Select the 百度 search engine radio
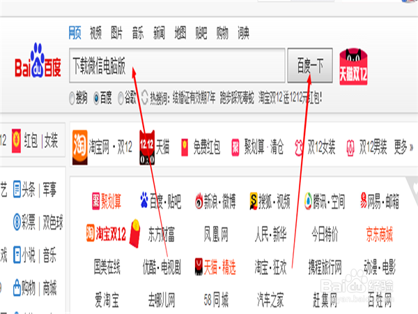This screenshot has width=418, height=314. click(x=96, y=98)
